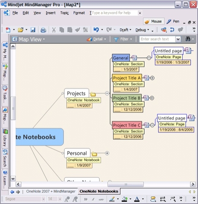Viewport: 198px width, 204px height.
Task: Open the OneNote link icon beside Project Title B
Action: pyautogui.click(x=146, y=98)
